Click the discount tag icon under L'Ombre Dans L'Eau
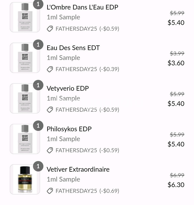Image resolution: width=194 pixels, height=205 pixels. tap(50, 29)
